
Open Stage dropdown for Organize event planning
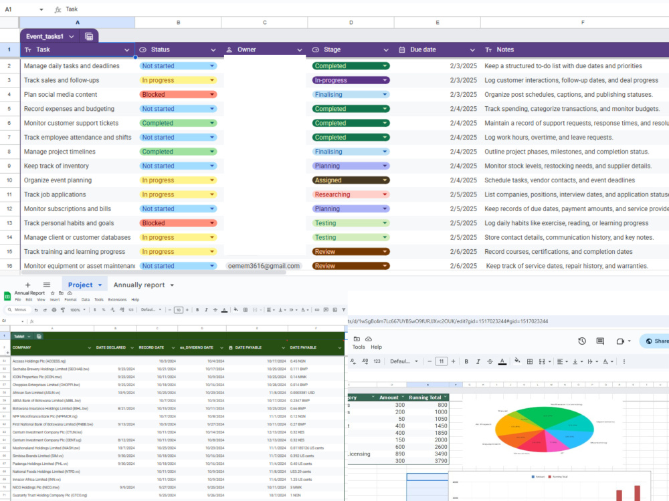click(x=385, y=180)
